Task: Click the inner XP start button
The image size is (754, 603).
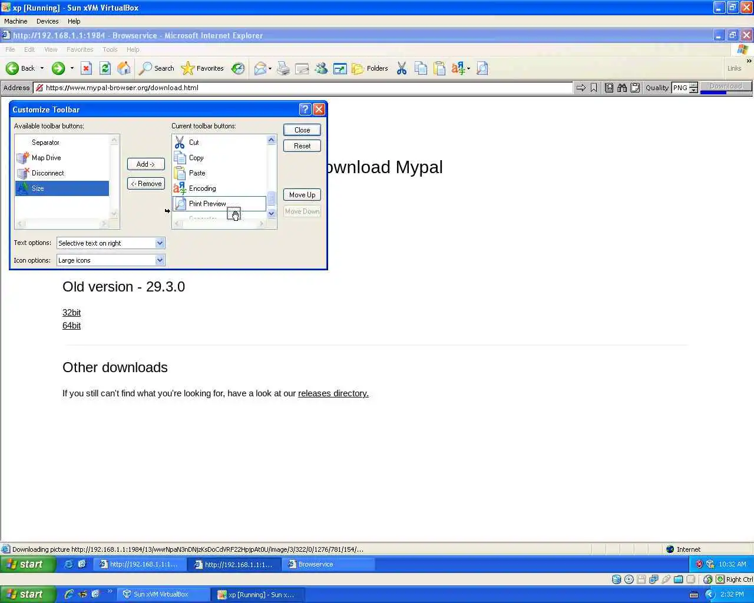Action: 28,564
